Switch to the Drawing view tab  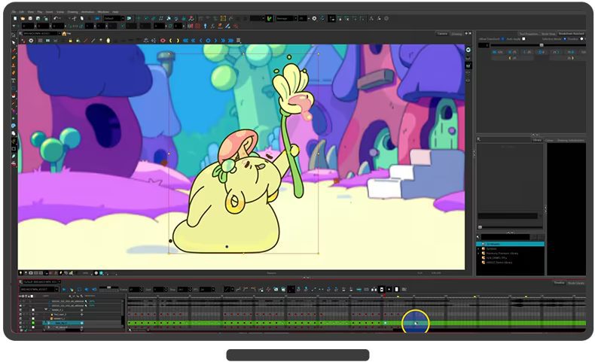(456, 34)
